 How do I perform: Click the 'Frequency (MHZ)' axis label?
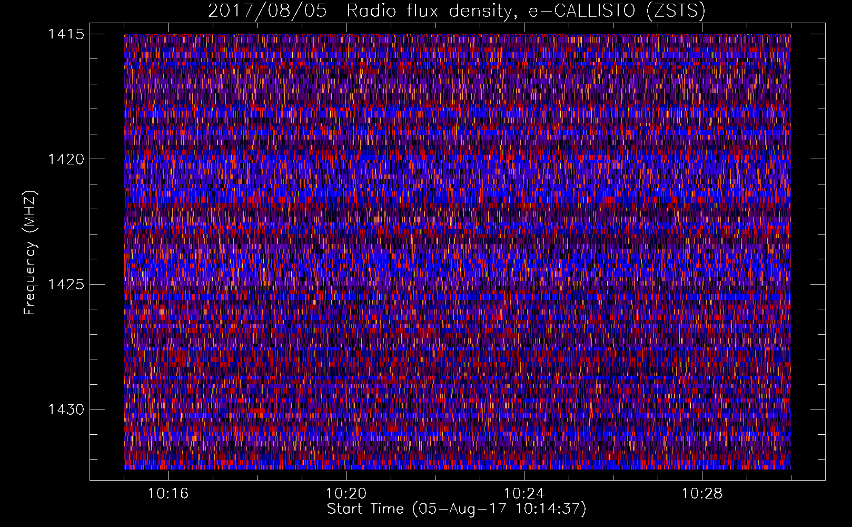click(31, 253)
